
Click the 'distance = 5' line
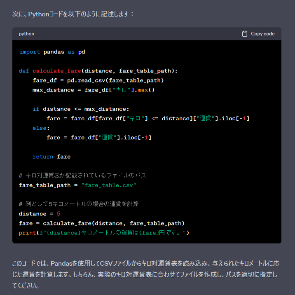tap(40, 214)
